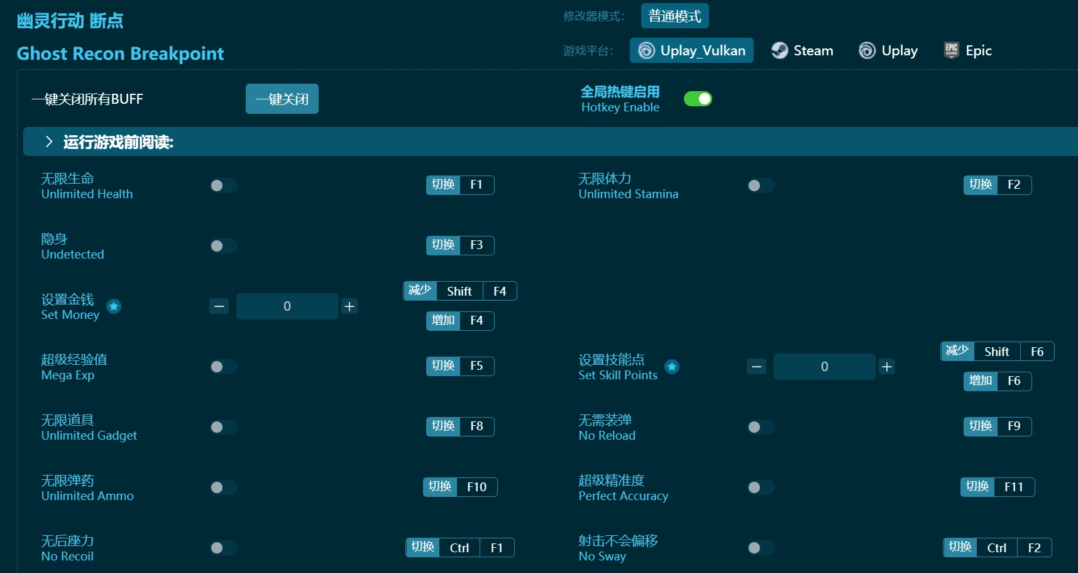Select the Steam platform
The image size is (1078, 573).
(x=802, y=50)
